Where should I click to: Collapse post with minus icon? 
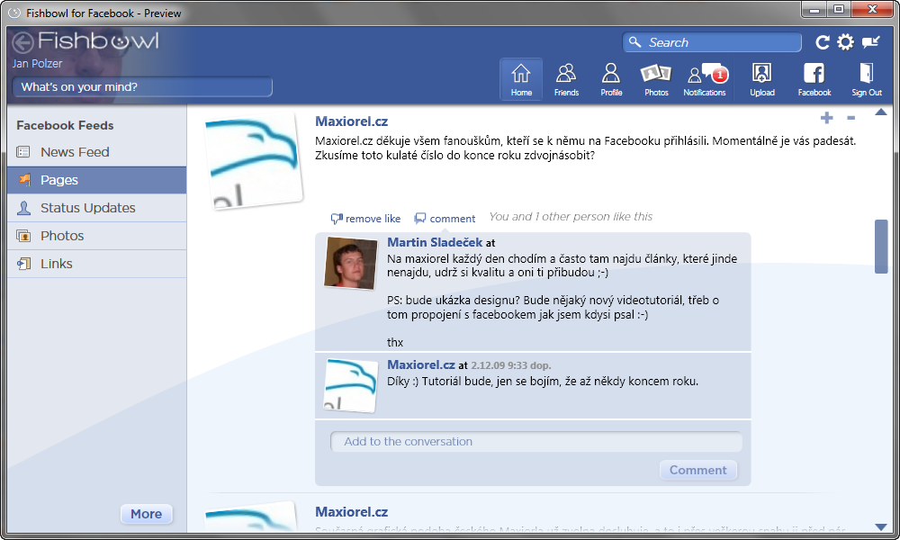(850, 118)
